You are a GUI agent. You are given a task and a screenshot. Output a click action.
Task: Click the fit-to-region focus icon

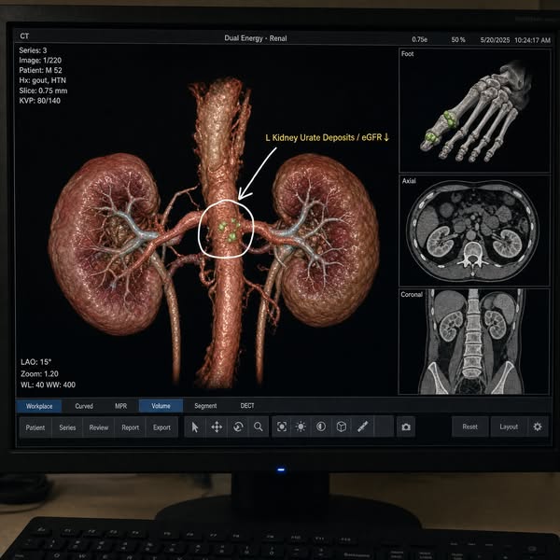[282, 427]
